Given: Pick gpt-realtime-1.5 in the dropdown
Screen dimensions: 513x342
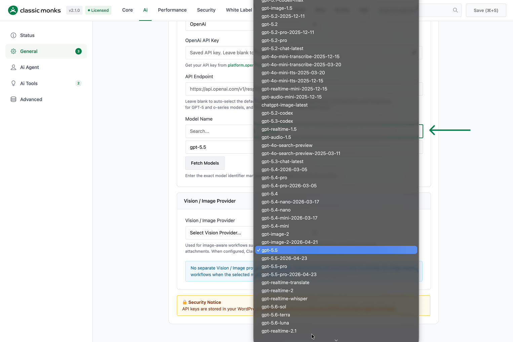Looking at the screenshot, I should (x=336, y=129).
